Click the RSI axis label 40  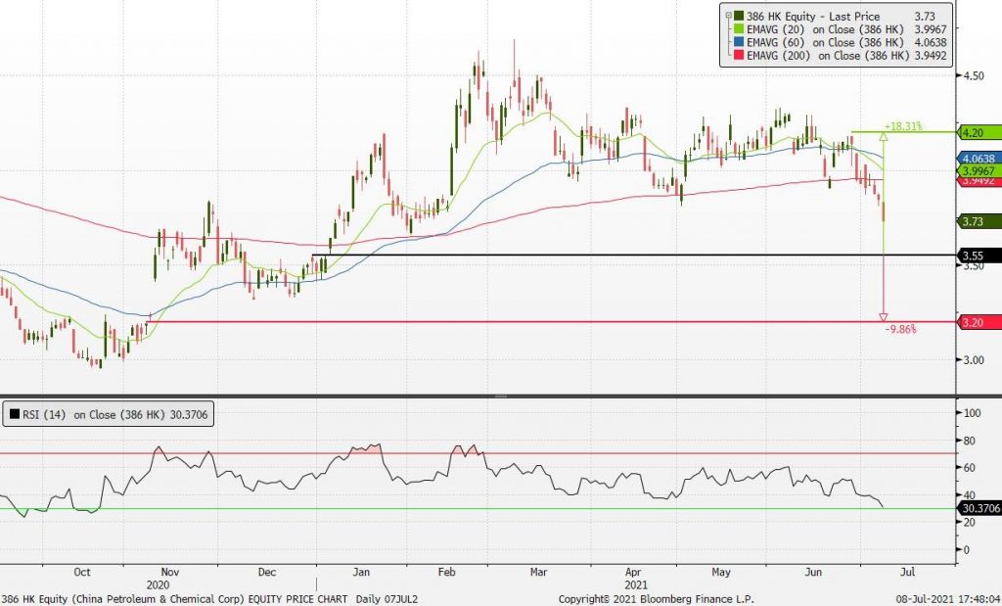pos(970,495)
